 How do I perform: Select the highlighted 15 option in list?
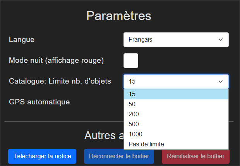point(176,94)
